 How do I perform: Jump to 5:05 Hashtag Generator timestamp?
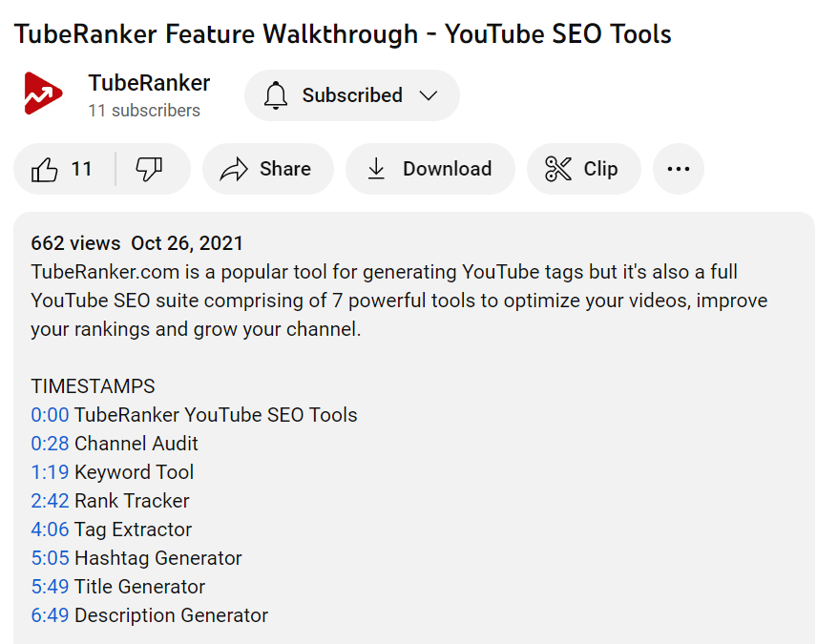point(50,558)
